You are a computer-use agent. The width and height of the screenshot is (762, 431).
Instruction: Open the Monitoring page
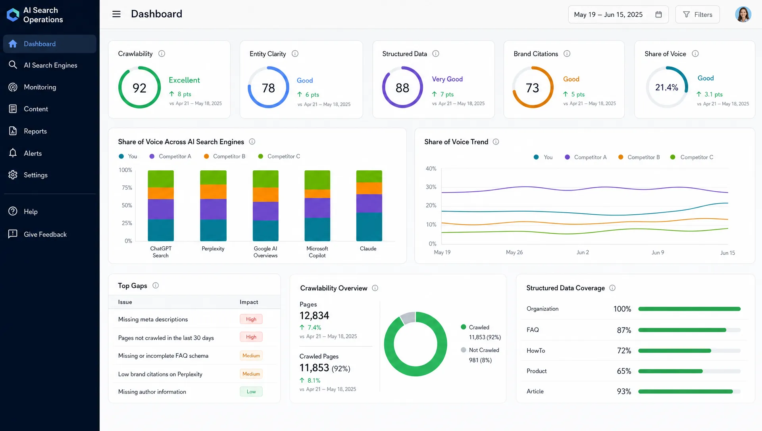coord(50,87)
